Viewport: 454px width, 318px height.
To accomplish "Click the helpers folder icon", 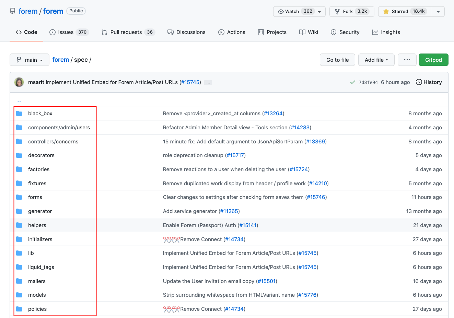I will click(19, 225).
